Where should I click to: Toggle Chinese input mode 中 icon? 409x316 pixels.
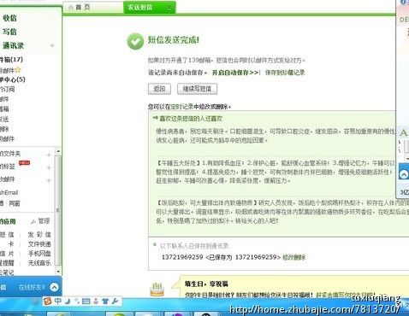[58, 301]
